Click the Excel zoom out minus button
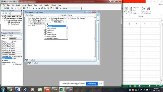 pyautogui.click(x=143, y=86)
